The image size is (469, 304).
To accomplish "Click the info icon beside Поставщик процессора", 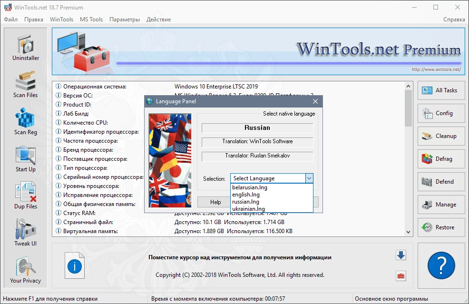I will click(x=59, y=158).
